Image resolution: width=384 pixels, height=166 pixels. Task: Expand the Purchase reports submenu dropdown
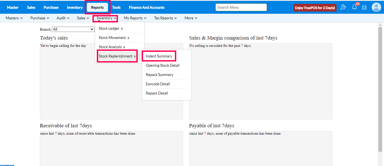click(x=40, y=18)
